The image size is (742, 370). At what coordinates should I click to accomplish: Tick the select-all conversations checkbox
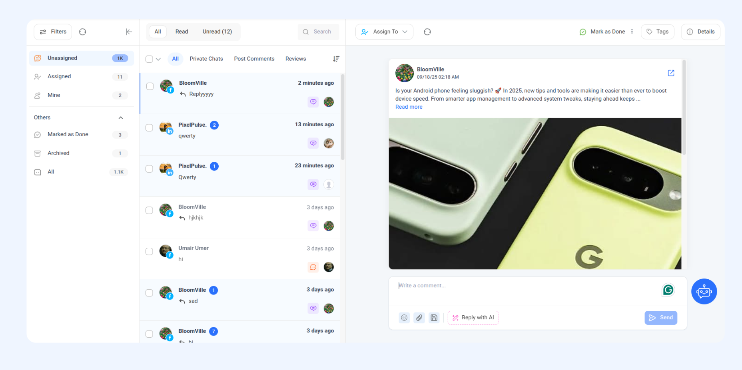click(149, 59)
